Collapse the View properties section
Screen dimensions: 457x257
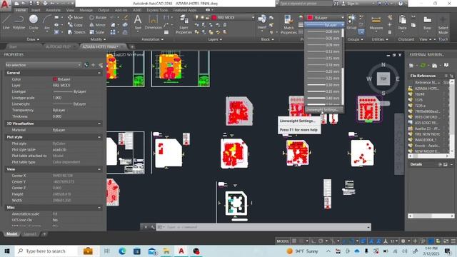(99, 169)
